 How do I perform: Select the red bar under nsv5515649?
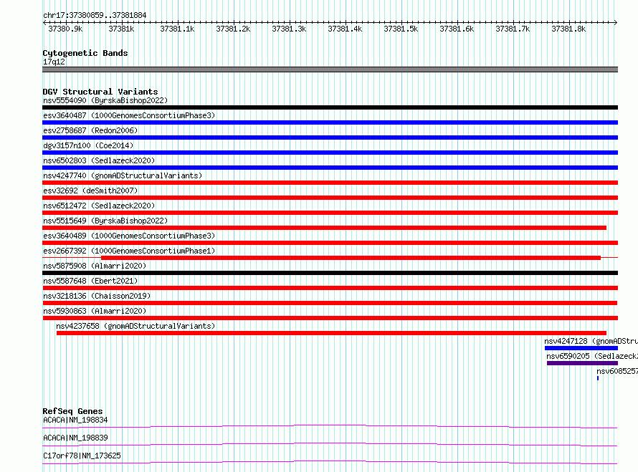(324, 228)
